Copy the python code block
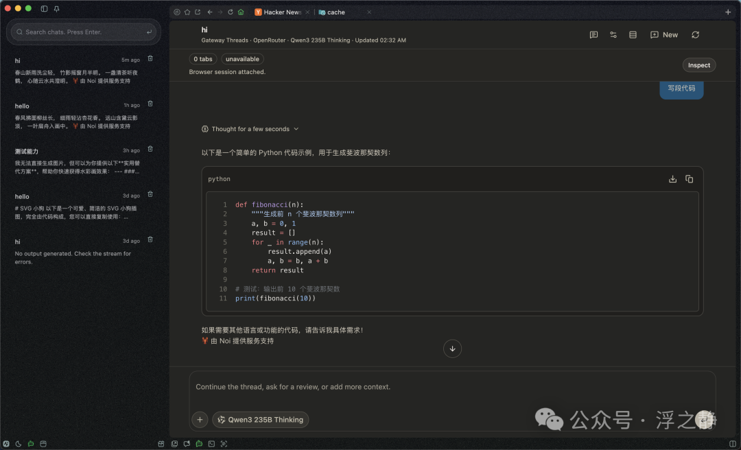 [689, 179]
